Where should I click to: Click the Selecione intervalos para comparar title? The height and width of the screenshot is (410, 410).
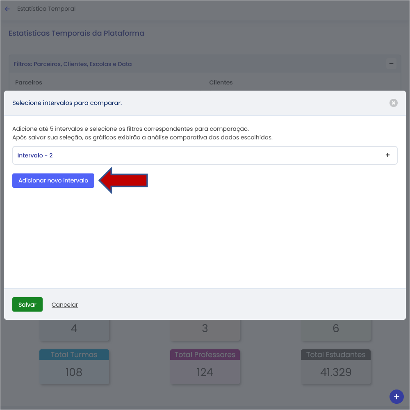pyautogui.click(x=67, y=103)
